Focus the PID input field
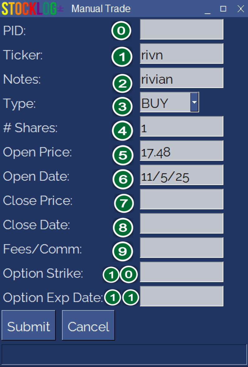The image size is (248, 367). point(181,29)
